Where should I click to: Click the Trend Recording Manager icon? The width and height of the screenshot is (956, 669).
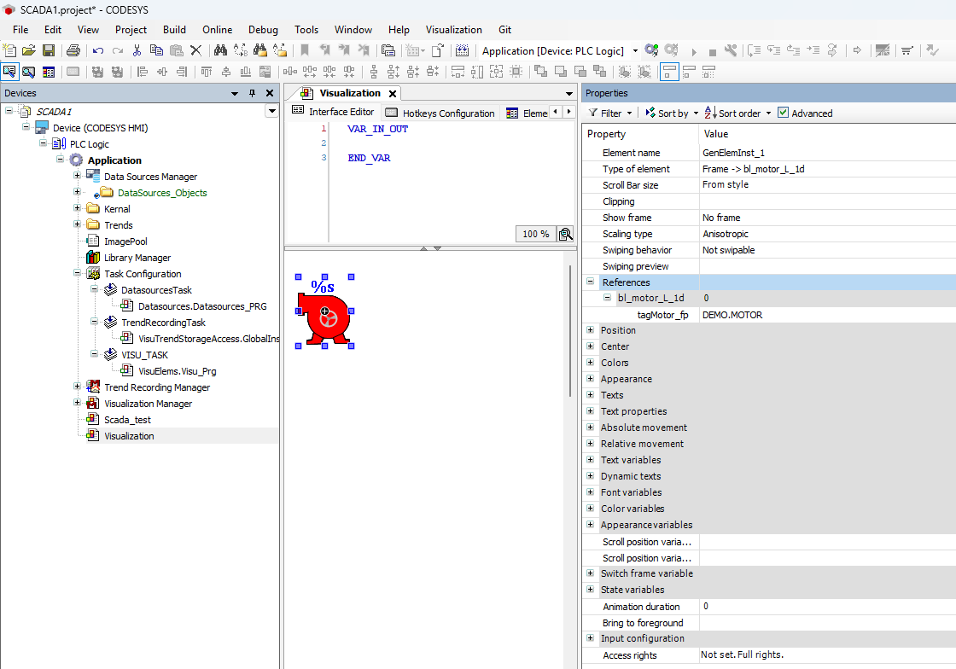pyautogui.click(x=93, y=387)
